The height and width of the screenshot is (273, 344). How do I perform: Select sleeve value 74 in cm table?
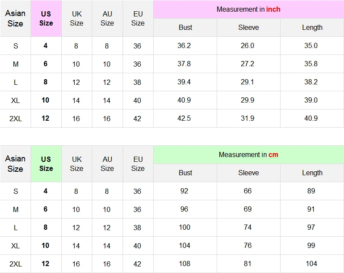pyautogui.click(x=249, y=228)
